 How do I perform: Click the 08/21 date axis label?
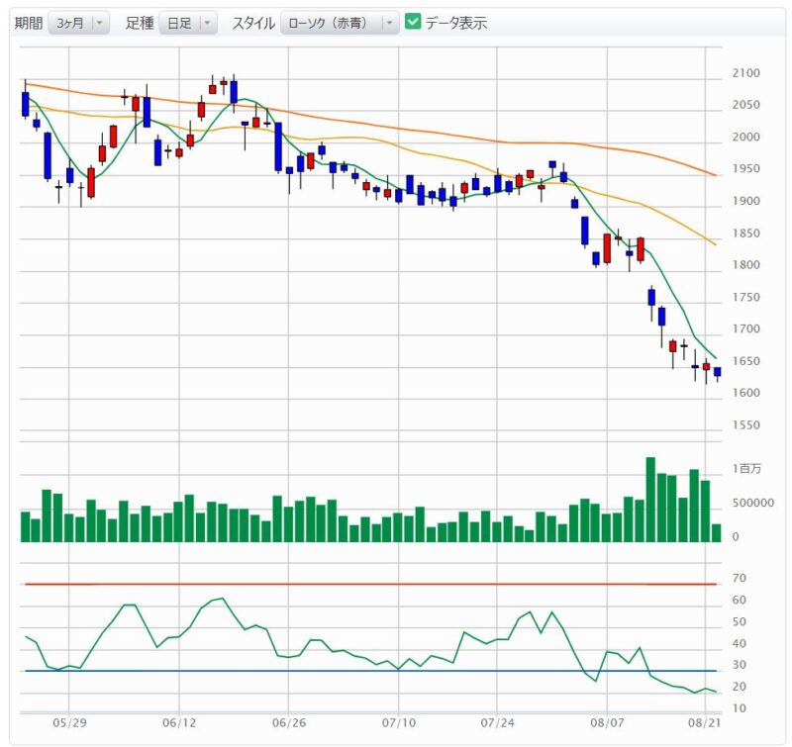point(704,723)
